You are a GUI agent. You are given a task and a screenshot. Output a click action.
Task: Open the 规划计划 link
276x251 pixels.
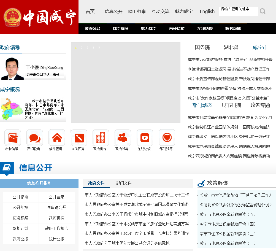click(21, 229)
